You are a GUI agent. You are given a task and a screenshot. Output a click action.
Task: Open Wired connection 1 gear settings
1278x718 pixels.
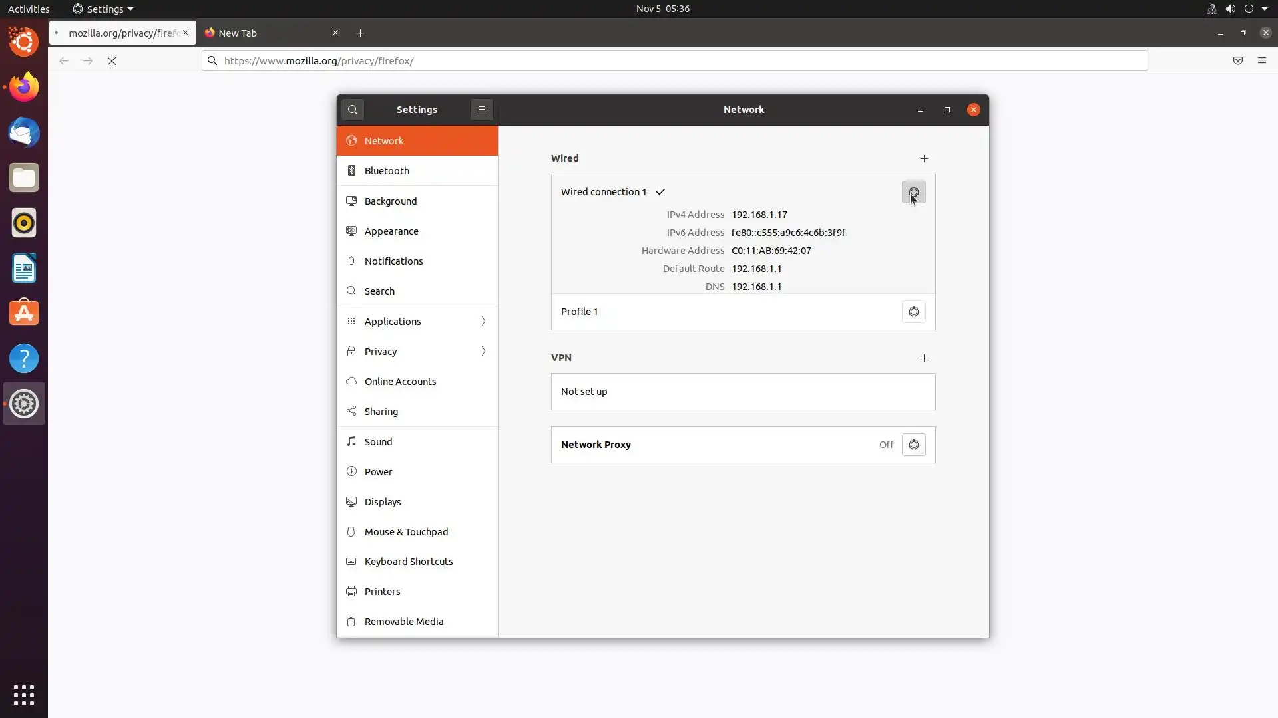coord(913,192)
